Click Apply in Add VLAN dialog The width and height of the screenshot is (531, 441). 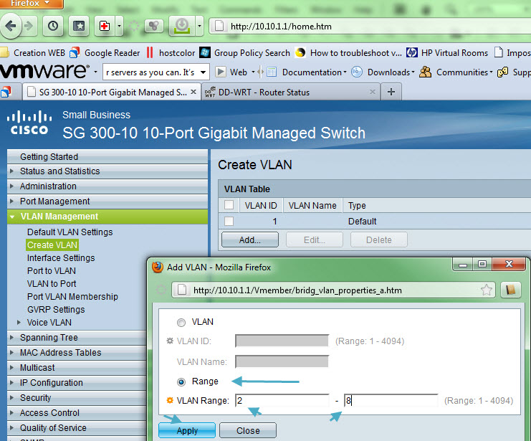(x=187, y=430)
